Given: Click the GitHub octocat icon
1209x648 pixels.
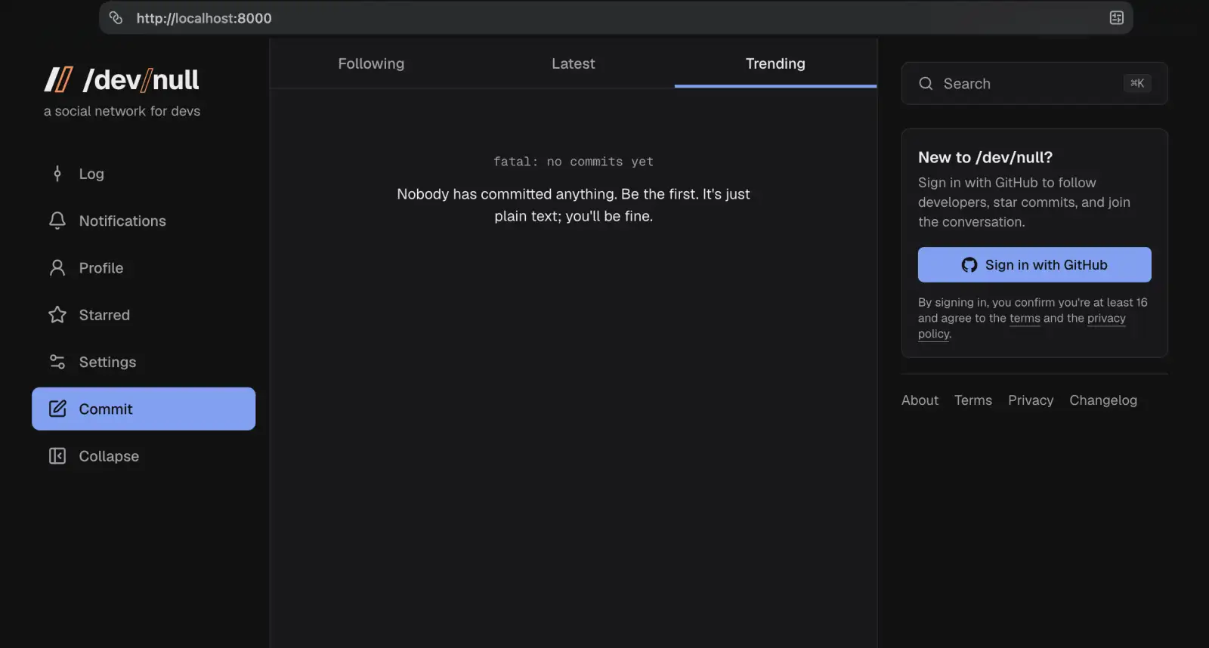Looking at the screenshot, I should point(969,265).
